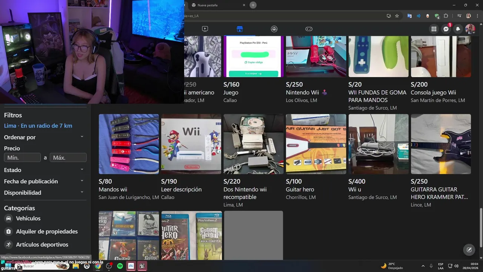The image size is (483, 272).
Task: Click the Mín. price input field
Action: [22, 158]
